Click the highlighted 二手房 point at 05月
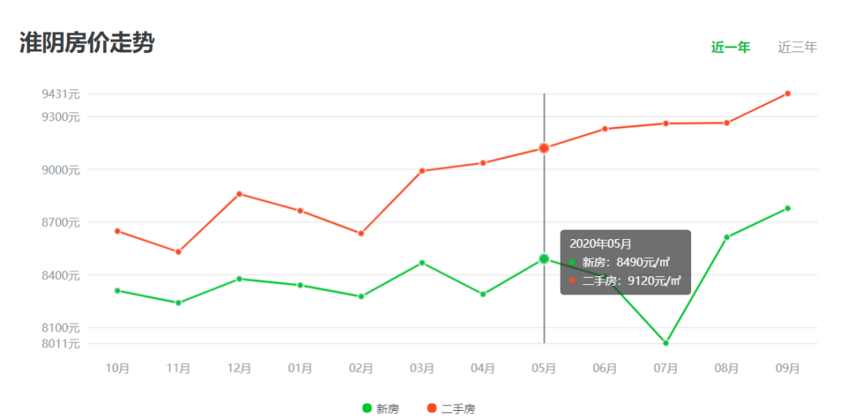 pos(544,148)
